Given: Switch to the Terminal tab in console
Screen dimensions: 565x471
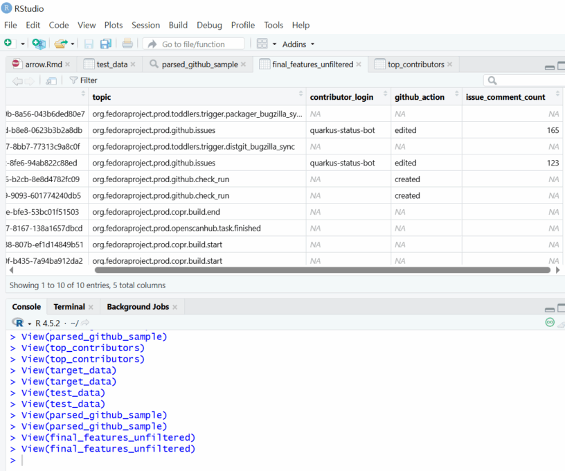Looking at the screenshot, I should [x=69, y=306].
